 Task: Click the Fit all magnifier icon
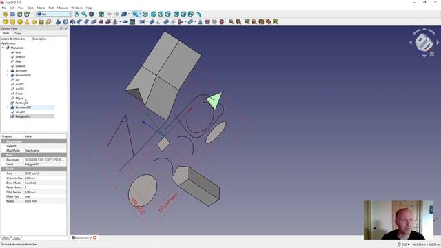77,14
